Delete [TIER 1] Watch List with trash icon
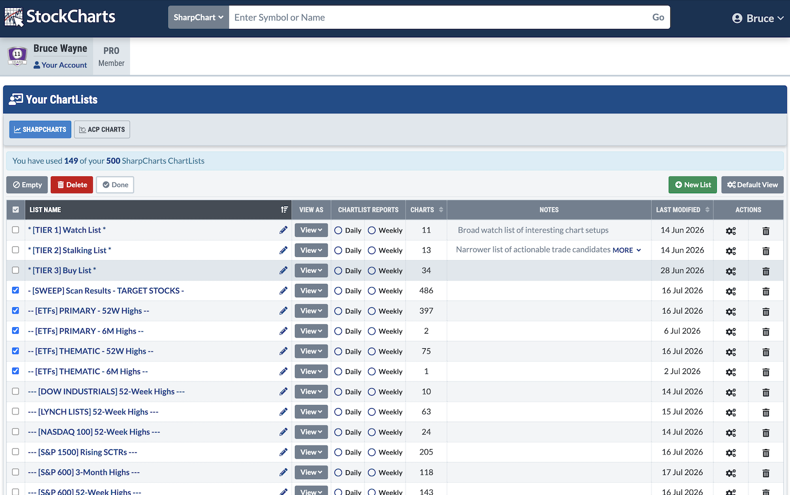This screenshot has width=790, height=495. coord(766,231)
